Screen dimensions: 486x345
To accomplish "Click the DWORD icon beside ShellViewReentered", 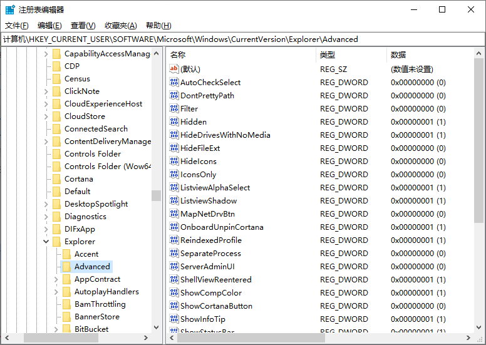I will click(174, 279).
